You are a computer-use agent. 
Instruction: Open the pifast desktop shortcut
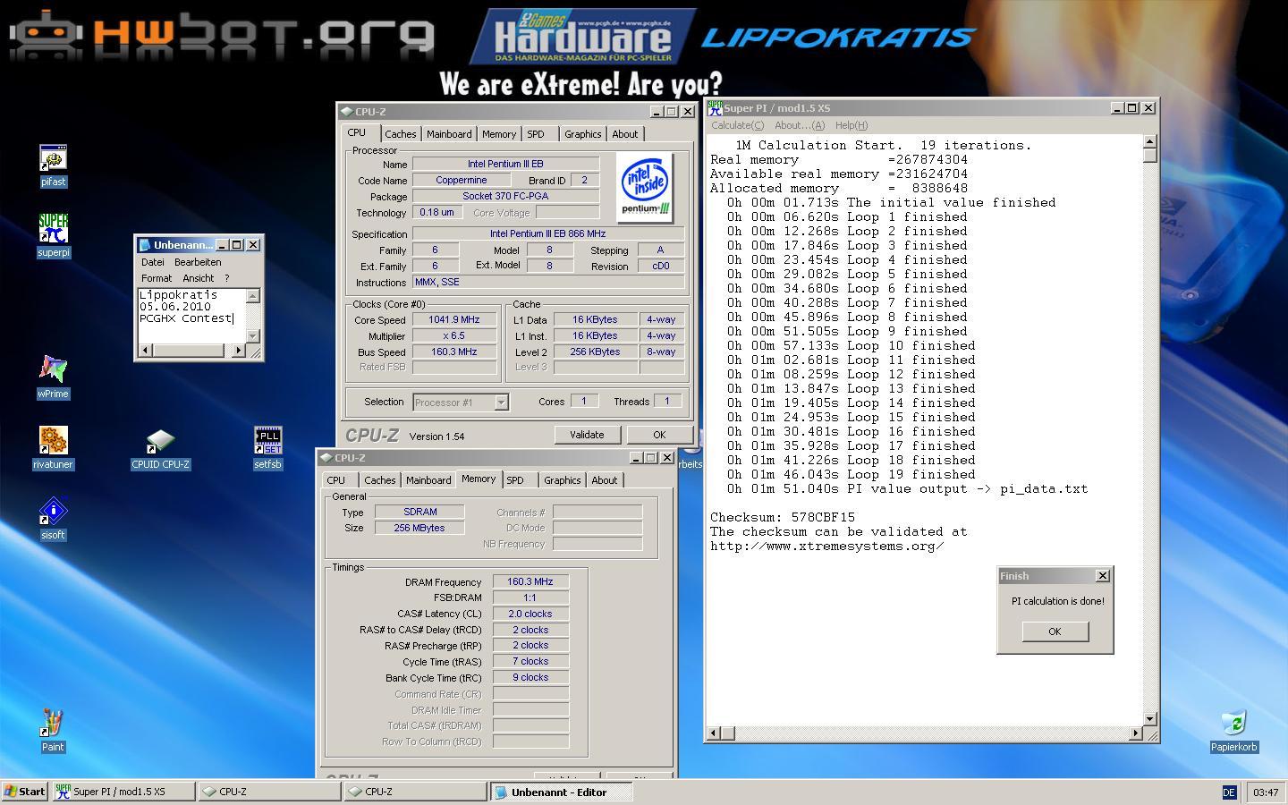click(53, 166)
